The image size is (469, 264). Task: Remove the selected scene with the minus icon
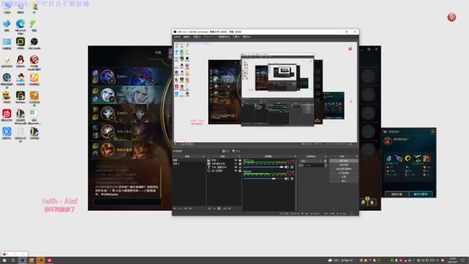point(180,208)
